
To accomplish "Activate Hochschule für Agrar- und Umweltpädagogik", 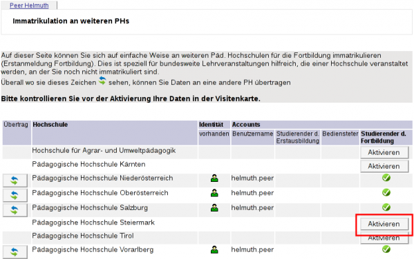I will pos(384,153).
